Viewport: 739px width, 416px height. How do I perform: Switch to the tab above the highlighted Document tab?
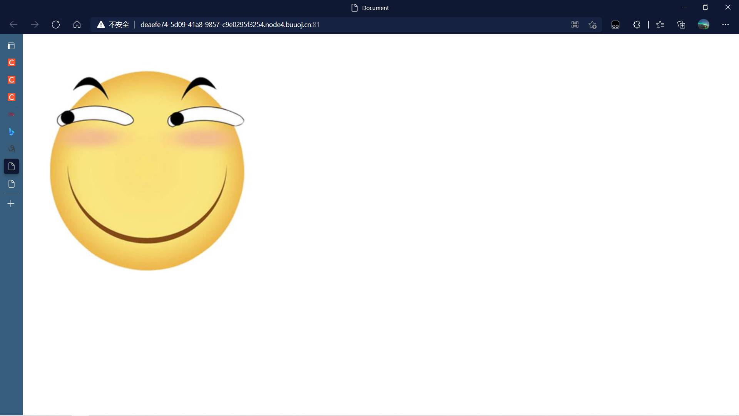point(11,149)
